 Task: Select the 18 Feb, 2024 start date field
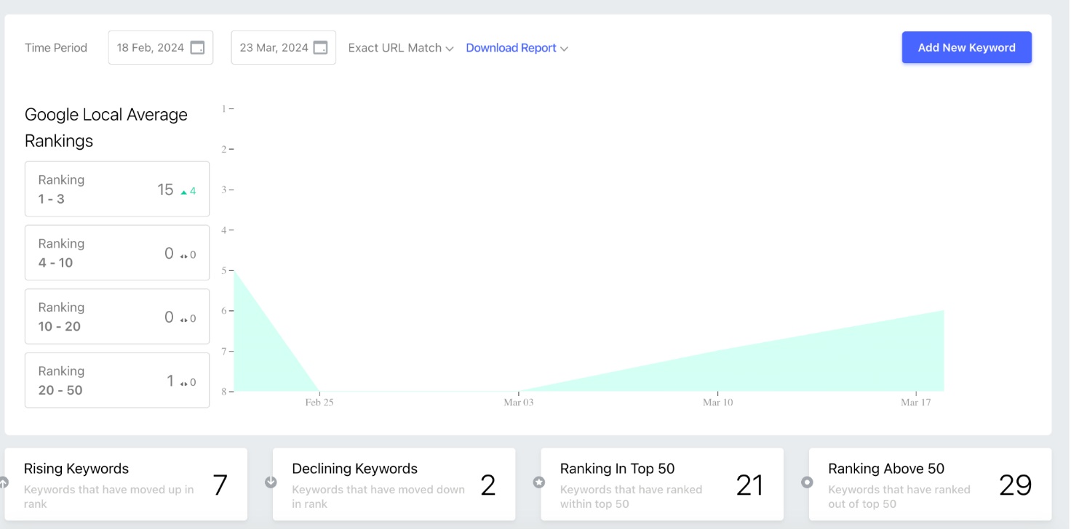(161, 47)
